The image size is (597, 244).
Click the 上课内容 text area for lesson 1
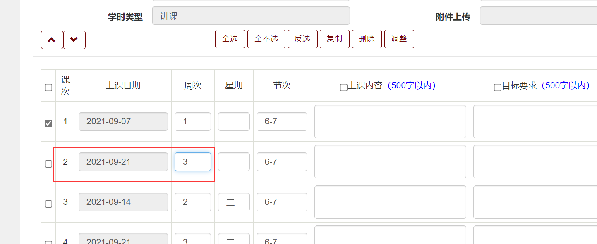pos(390,122)
